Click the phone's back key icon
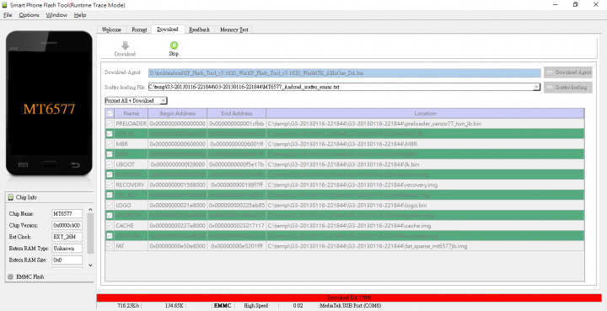 [x=75, y=165]
